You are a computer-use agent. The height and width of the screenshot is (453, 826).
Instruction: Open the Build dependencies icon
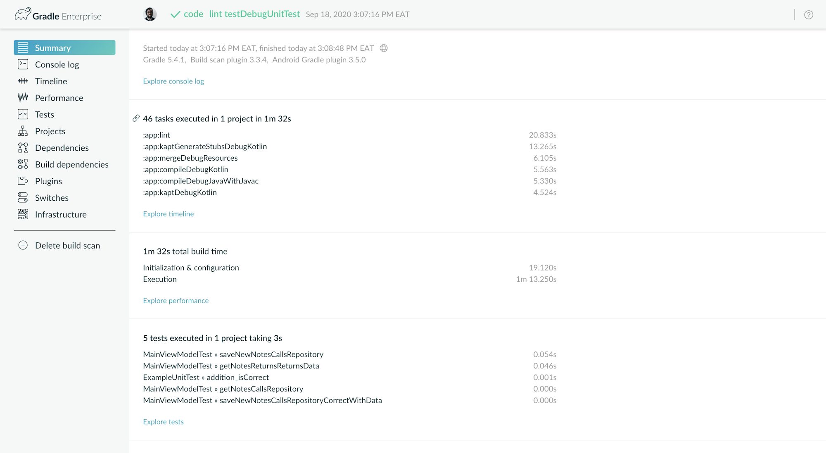[23, 164]
